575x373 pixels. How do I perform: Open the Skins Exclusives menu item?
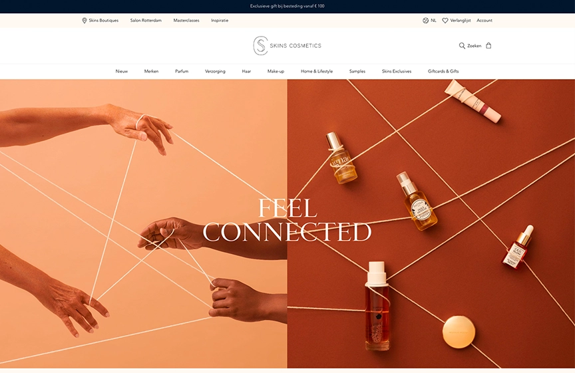(397, 71)
